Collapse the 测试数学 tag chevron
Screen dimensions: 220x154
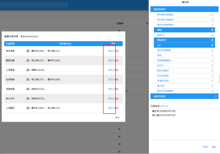click(212, 40)
